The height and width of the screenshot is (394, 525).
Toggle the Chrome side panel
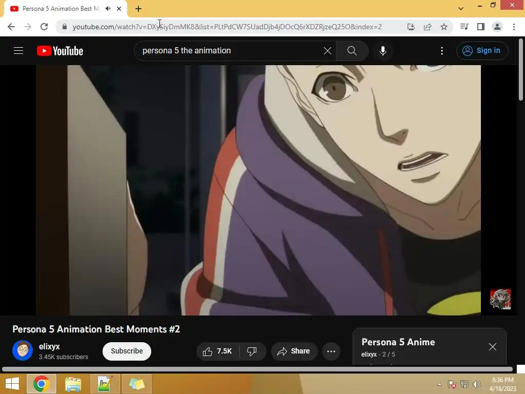pos(481,27)
